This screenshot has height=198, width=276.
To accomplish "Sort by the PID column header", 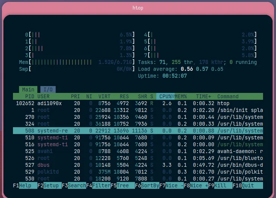I will pyautogui.click(x=30, y=96).
